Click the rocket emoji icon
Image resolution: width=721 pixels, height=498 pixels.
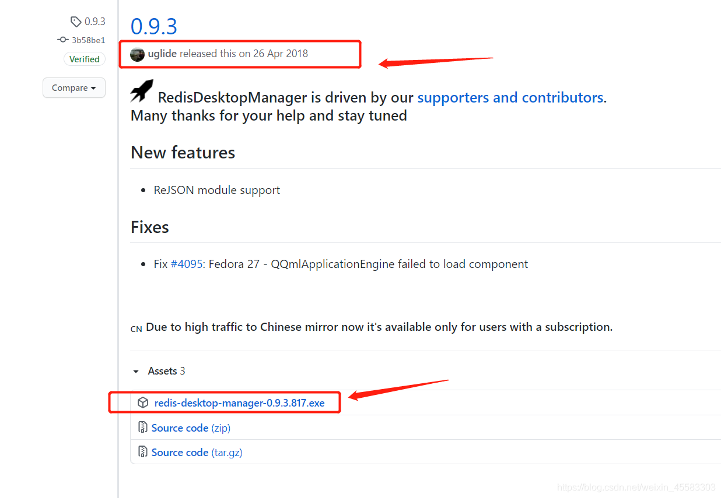[142, 91]
